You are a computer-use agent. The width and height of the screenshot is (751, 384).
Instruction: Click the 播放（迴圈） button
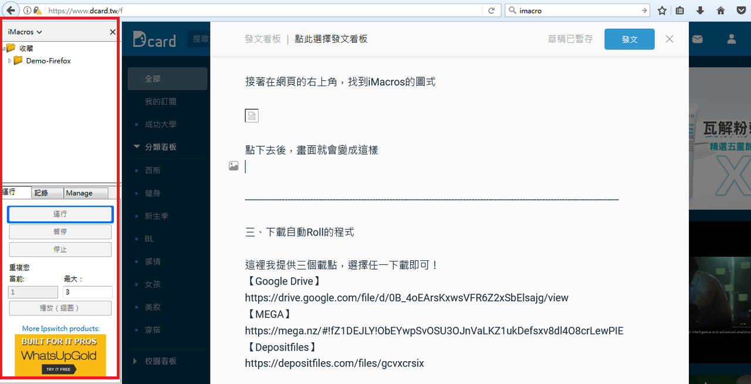[60, 308]
